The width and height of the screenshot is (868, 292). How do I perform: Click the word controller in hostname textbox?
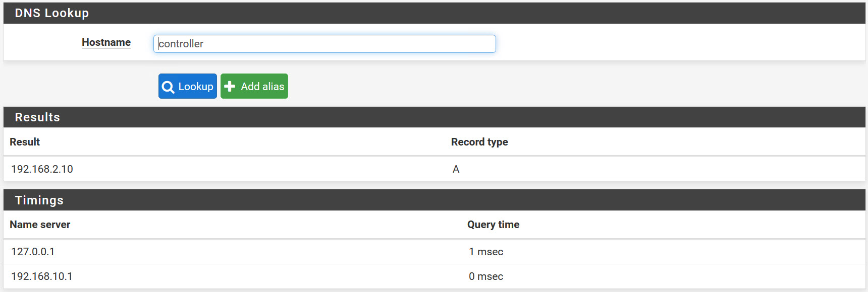[x=181, y=44]
